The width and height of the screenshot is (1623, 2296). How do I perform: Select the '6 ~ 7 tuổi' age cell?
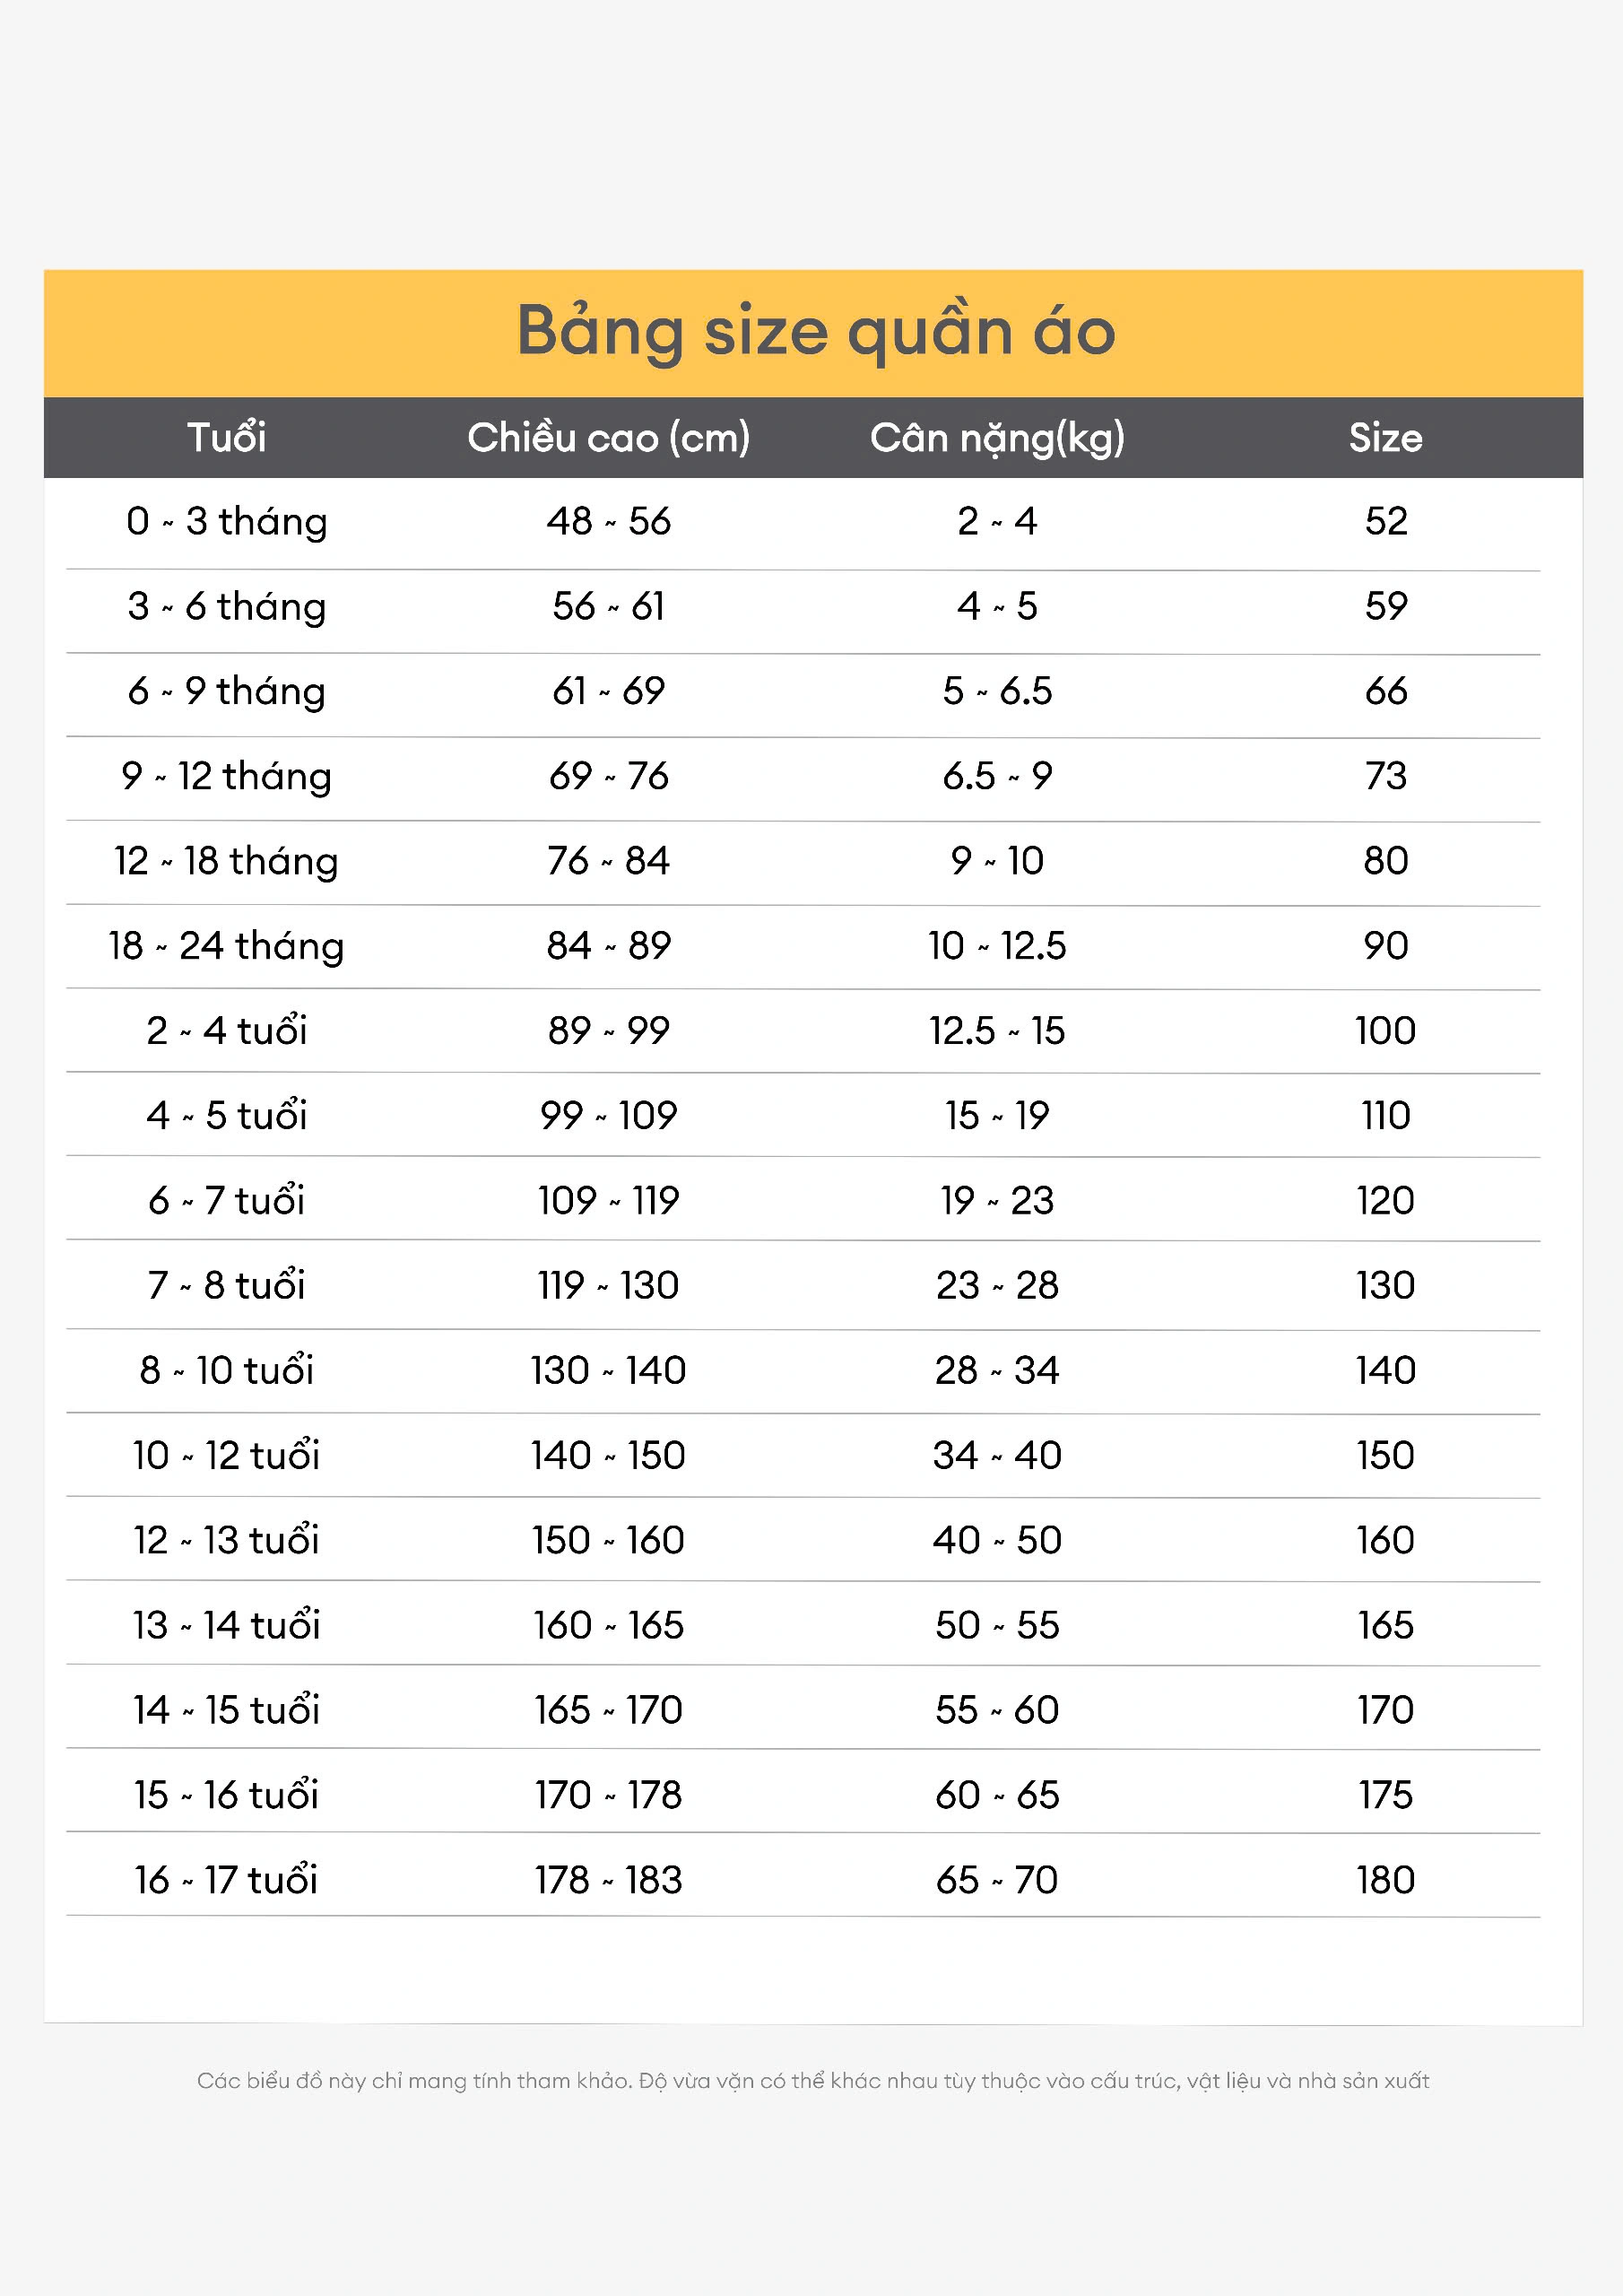(x=227, y=1201)
